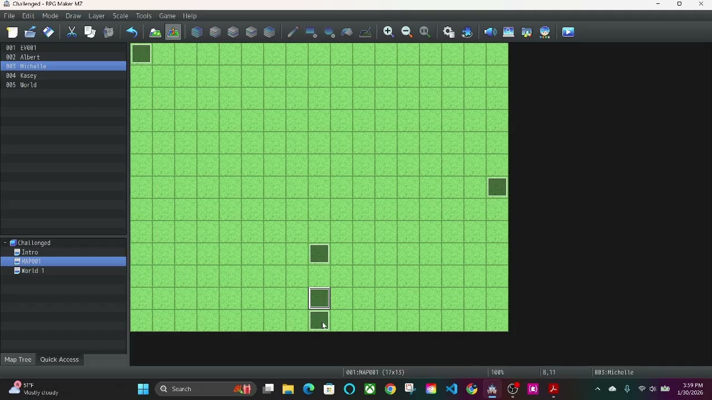Open Visual Studio Code from taskbar
This screenshot has width=712, height=400.
tap(451, 389)
